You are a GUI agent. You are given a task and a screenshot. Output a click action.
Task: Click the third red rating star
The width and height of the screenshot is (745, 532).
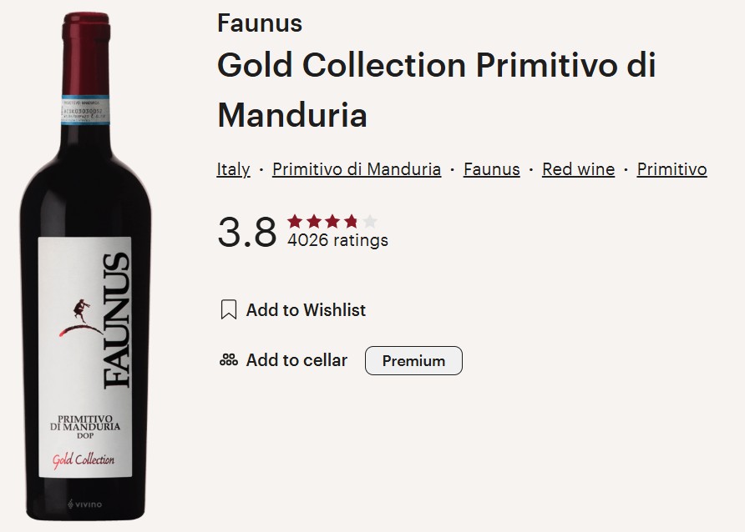point(332,221)
